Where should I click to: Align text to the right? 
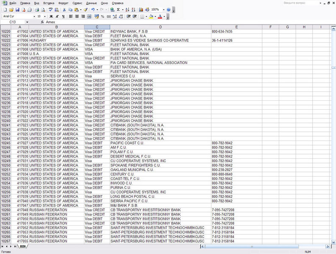[83, 17]
